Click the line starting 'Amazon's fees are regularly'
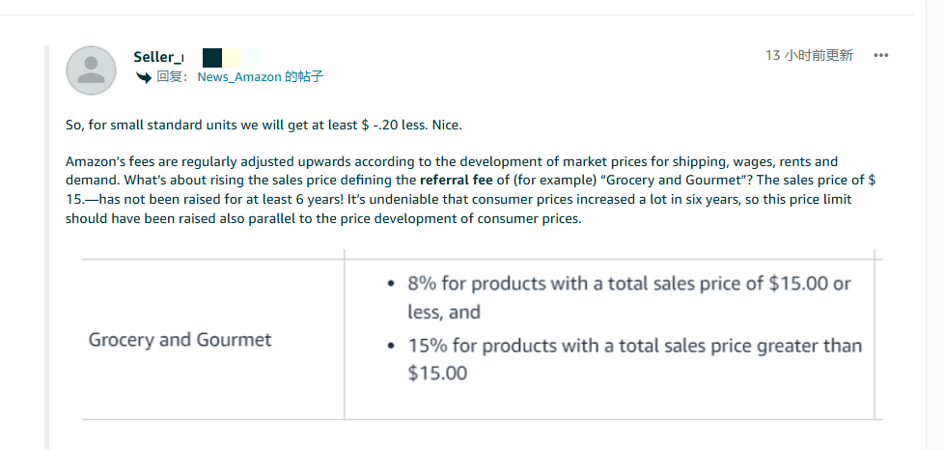Screen dimensions: 944x450 [452, 161]
